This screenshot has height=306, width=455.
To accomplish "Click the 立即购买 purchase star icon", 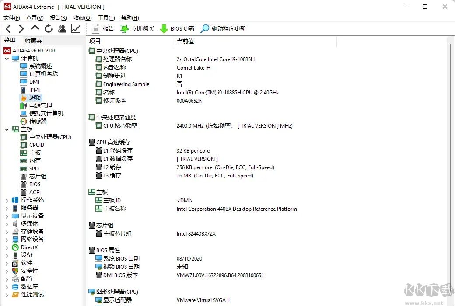I will [x=126, y=28].
